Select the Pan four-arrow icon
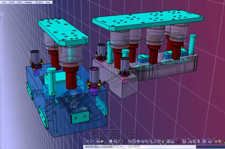Image resolution: width=225 pixels, height=149 pixels. click(x=138, y=141)
